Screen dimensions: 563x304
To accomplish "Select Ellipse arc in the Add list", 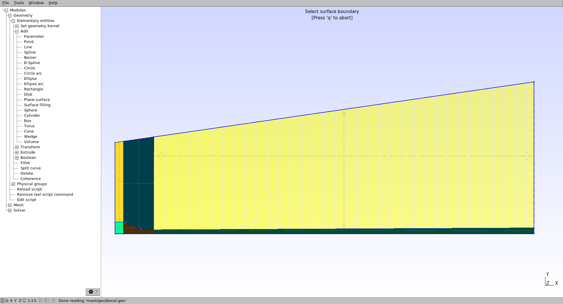I will (34, 84).
